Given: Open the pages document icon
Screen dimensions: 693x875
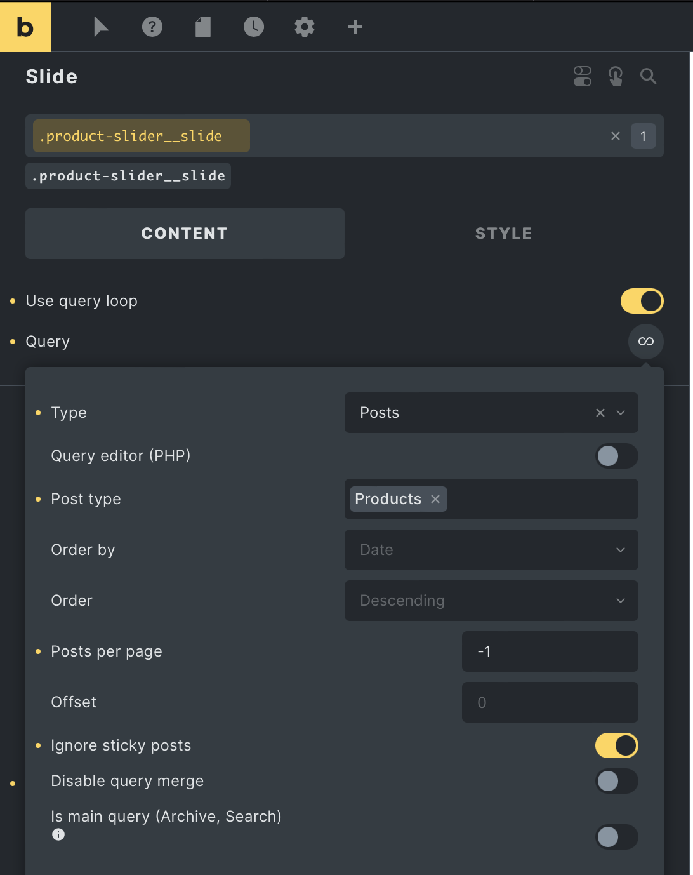Looking at the screenshot, I should [x=203, y=27].
